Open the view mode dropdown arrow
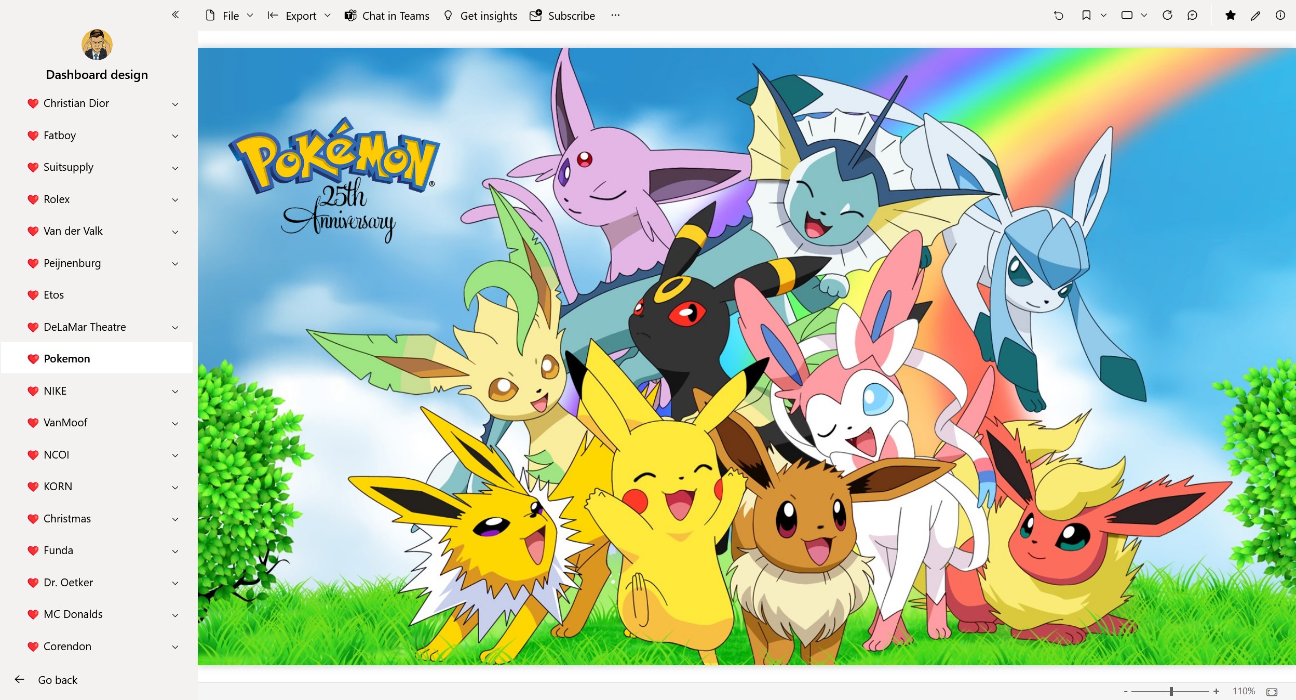Screen dimensions: 1296x700 1144,16
